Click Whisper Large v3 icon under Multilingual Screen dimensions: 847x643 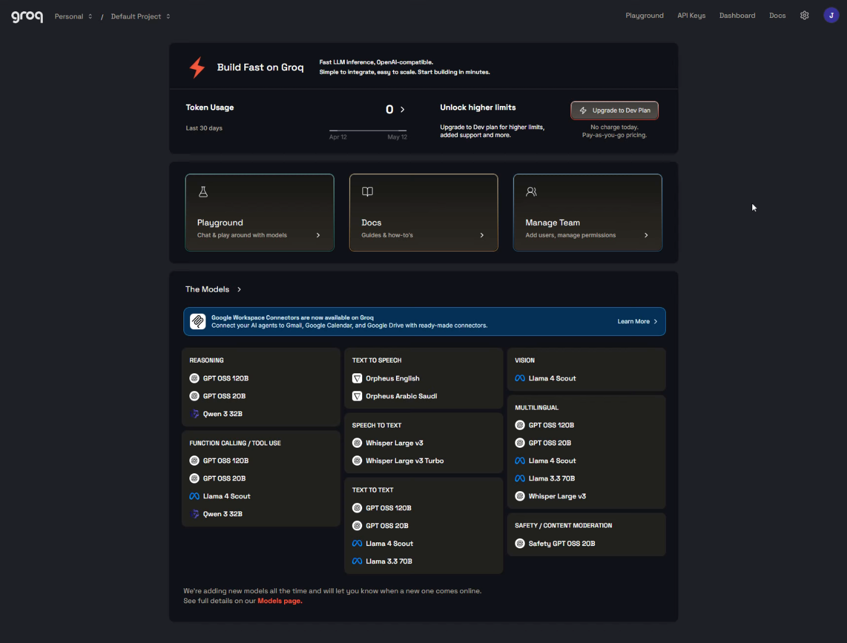[520, 496]
